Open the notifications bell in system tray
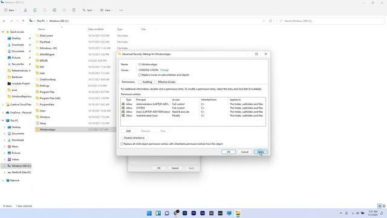Image resolution: width=387 pixels, height=218 pixels. [382, 213]
